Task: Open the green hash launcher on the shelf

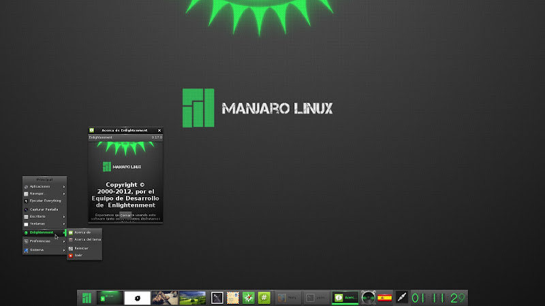Action: click(264, 298)
